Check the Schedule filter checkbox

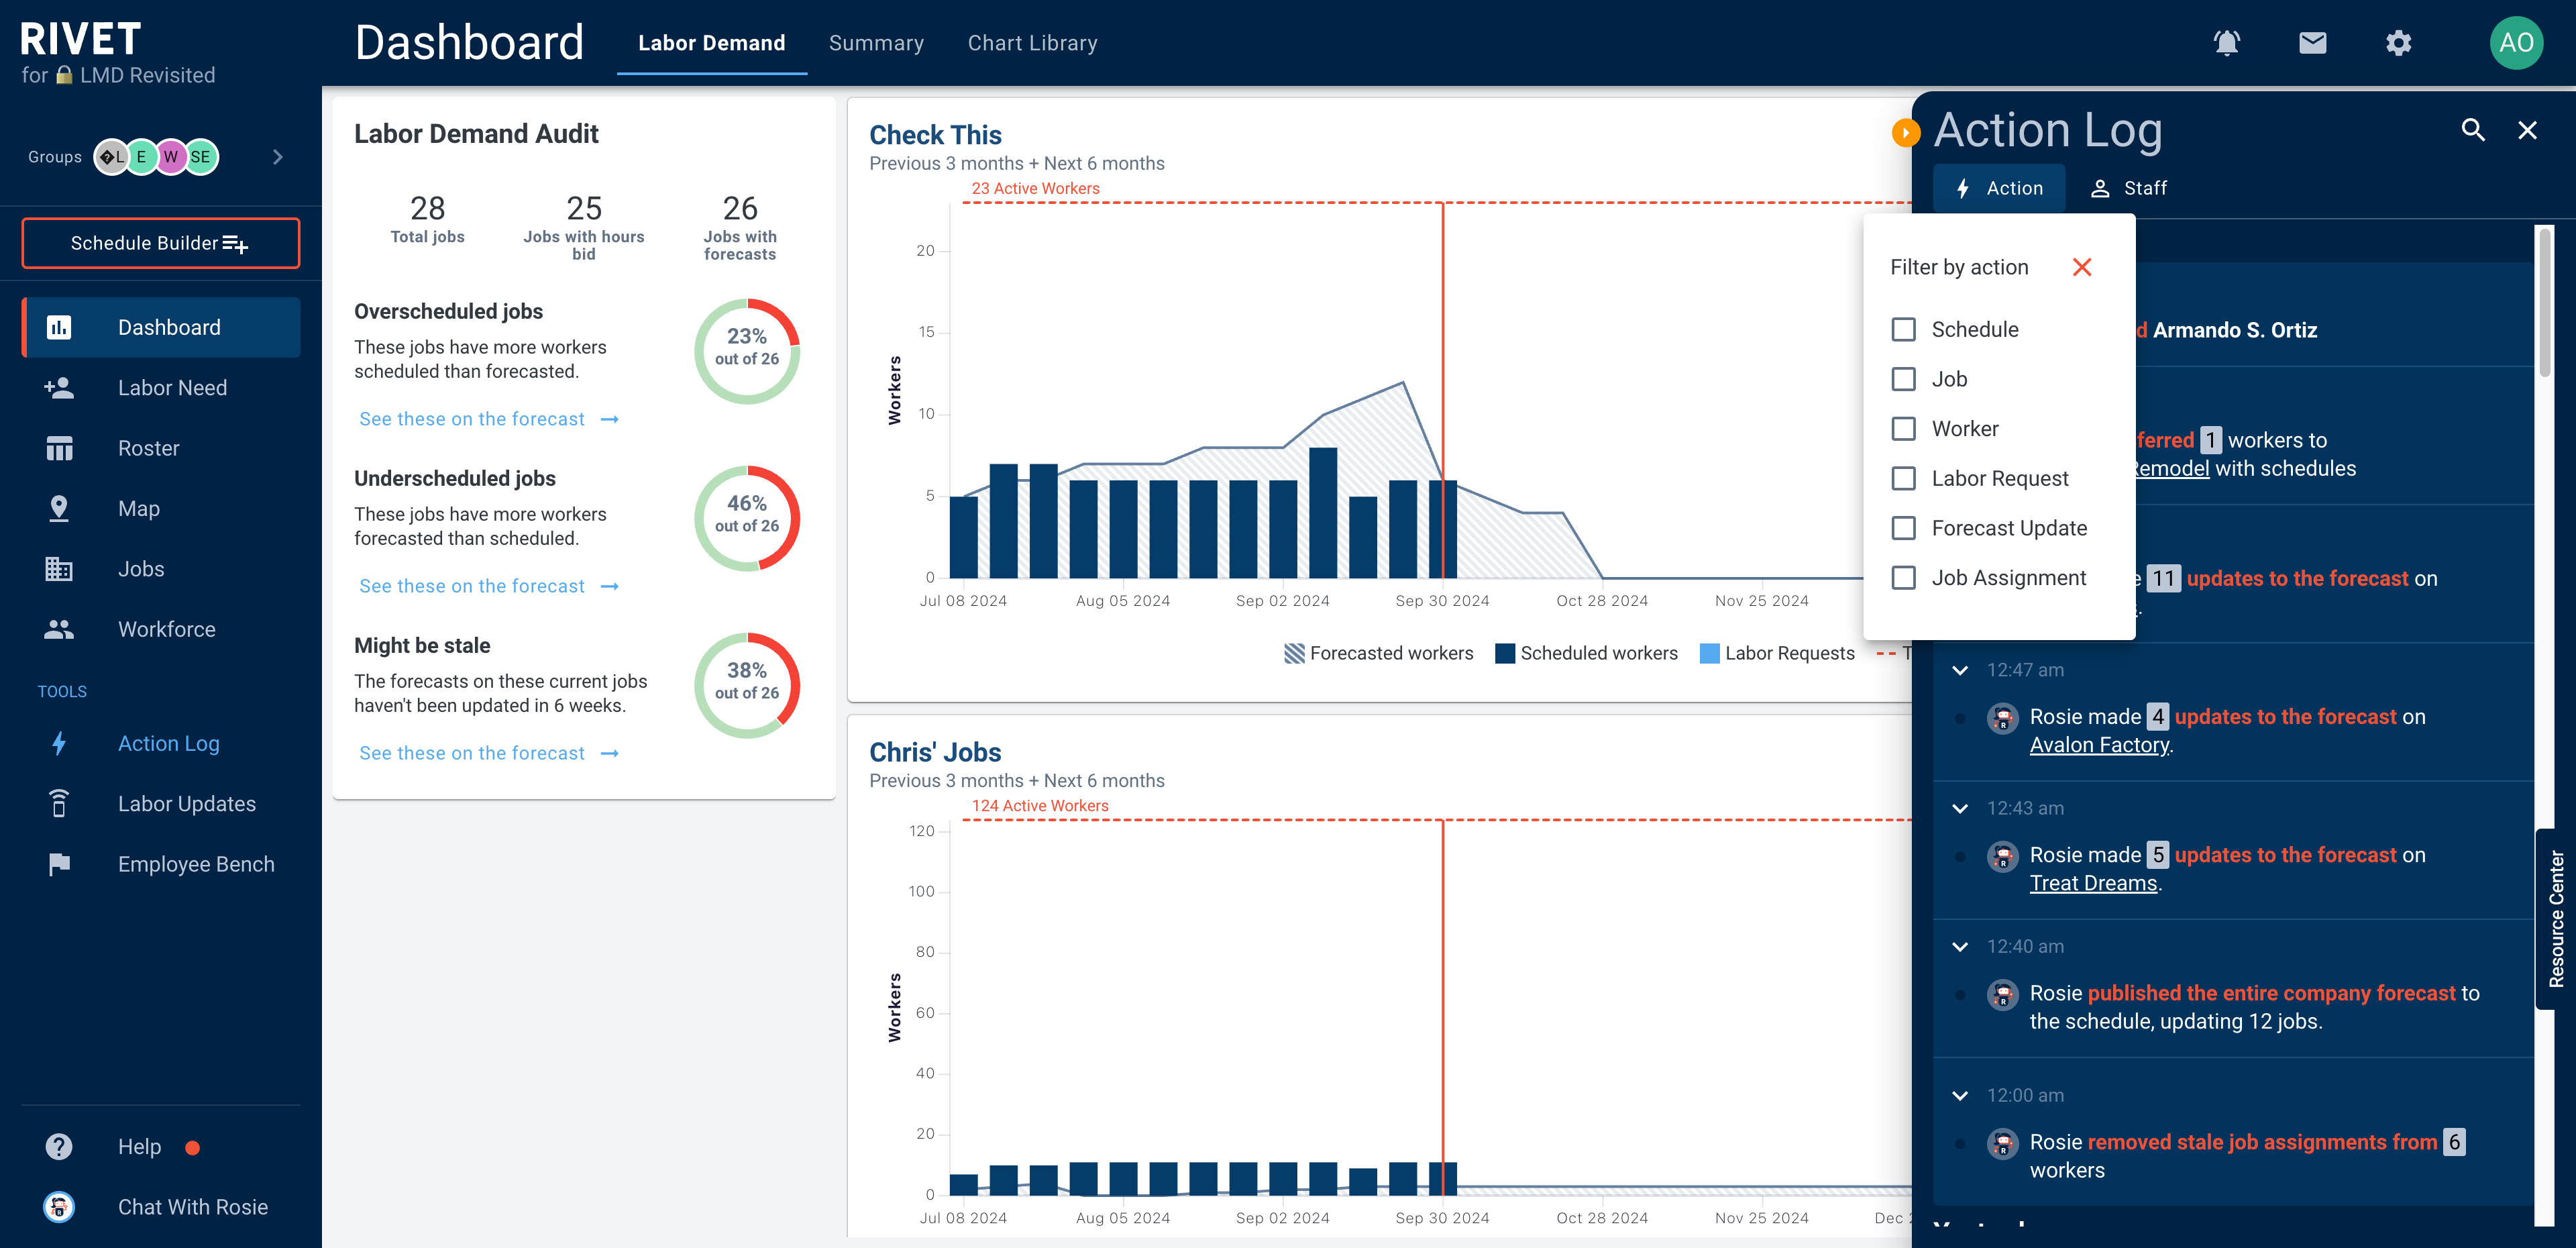1904,329
